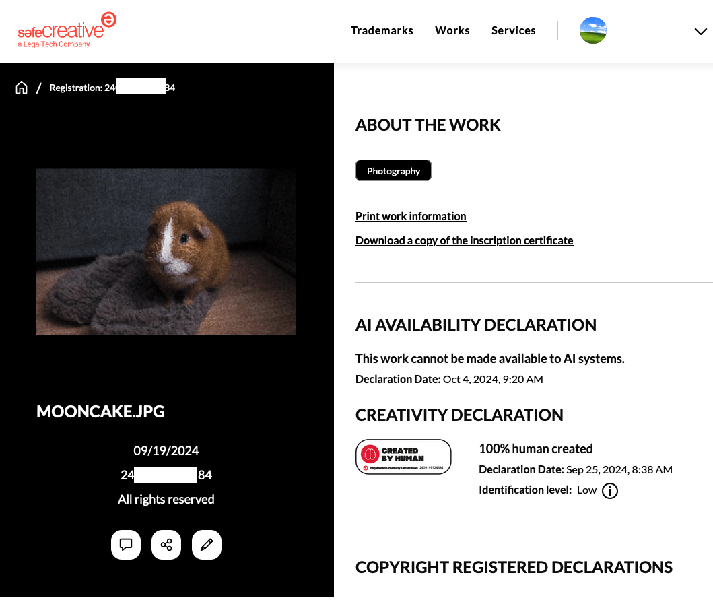Click Print work information link
The height and width of the screenshot is (602, 713).
click(411, 216)
